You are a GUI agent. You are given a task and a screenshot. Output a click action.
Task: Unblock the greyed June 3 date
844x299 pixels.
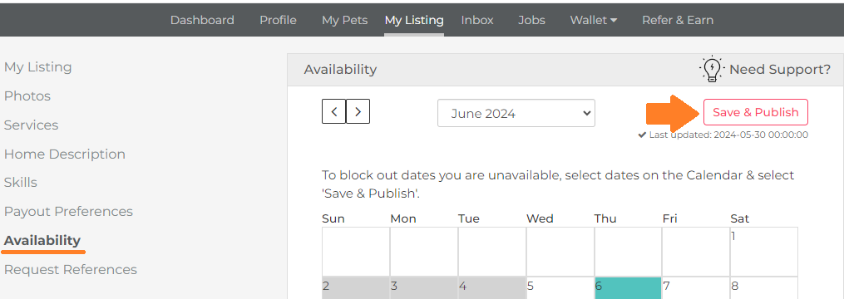point(423,287)
